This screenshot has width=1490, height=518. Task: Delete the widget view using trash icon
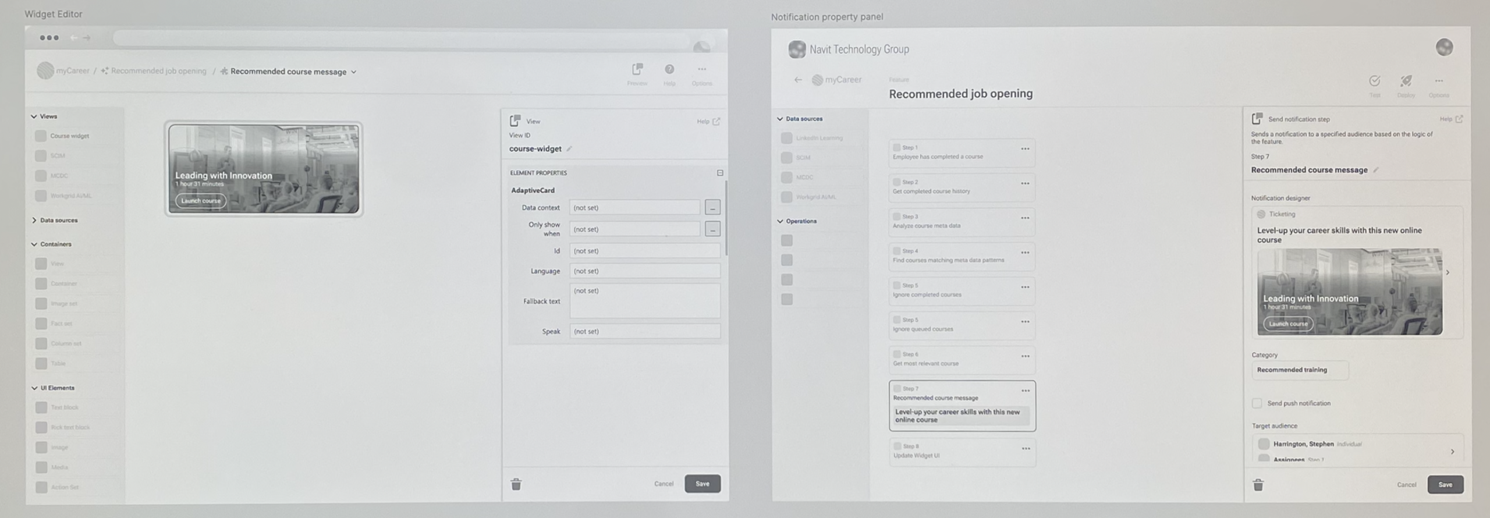516,484
